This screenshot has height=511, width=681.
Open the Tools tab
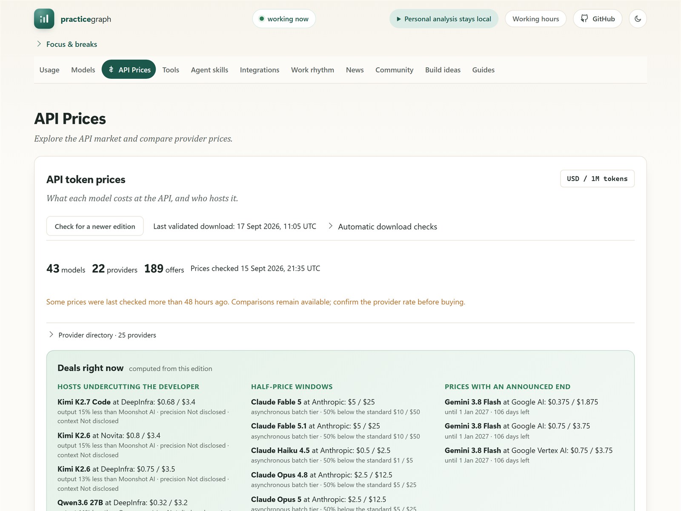pyautogui.click(x=171, y=70)
